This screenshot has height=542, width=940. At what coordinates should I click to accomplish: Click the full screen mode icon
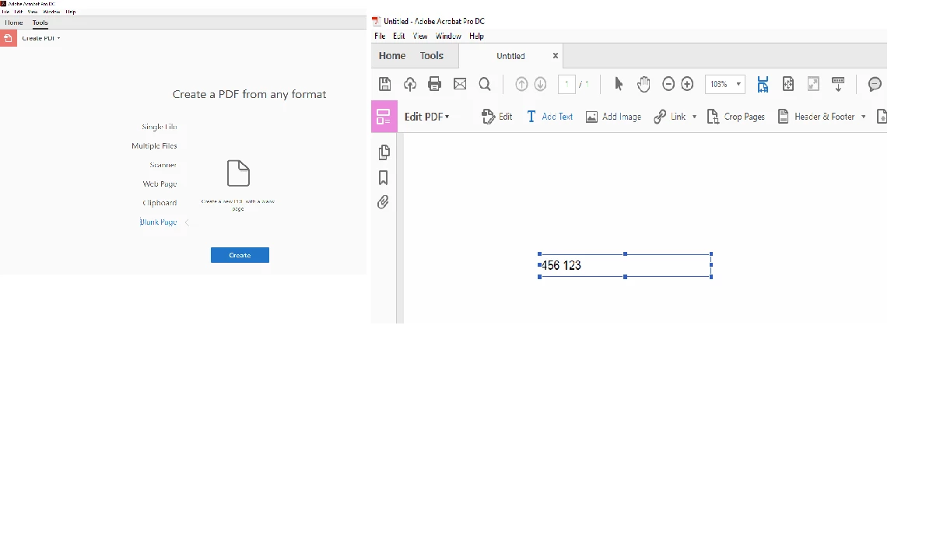pos(813,84)
